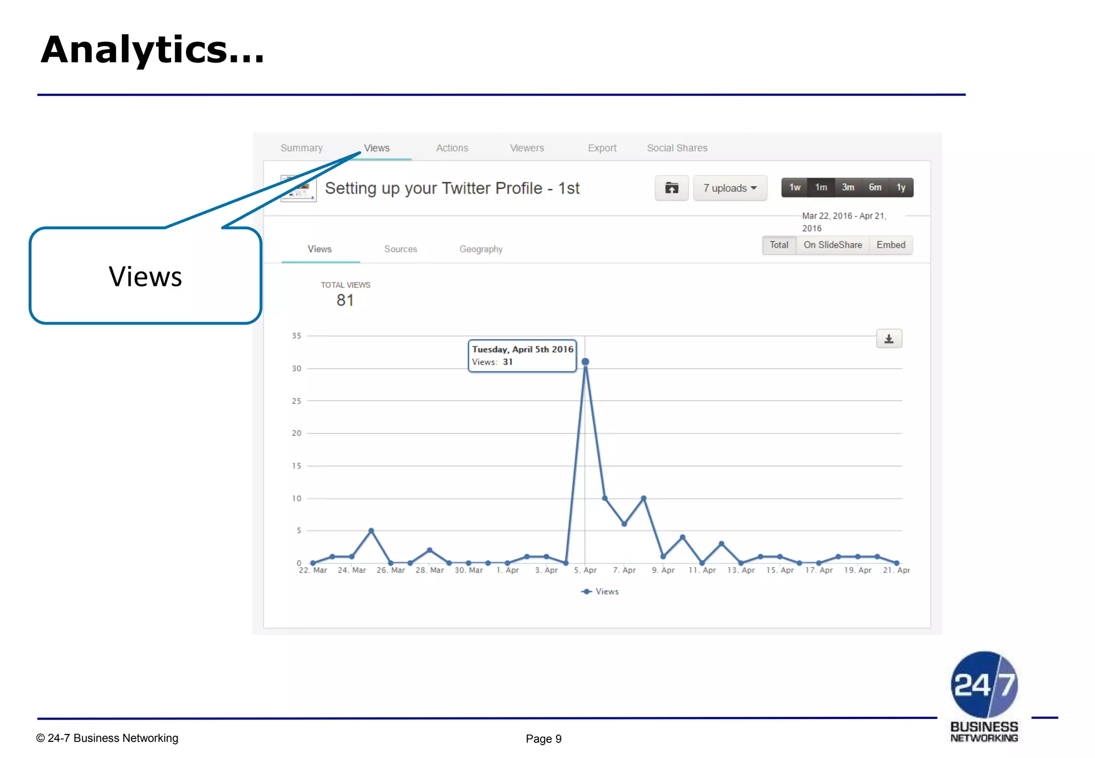This screenshot has width=1095, height=758.
Task: Choose the 6m time range
Action: (x=875, y=188)
